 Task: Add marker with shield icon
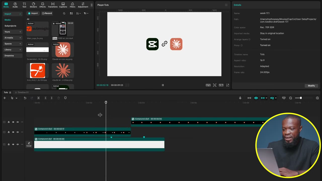[x=65, y=98]
